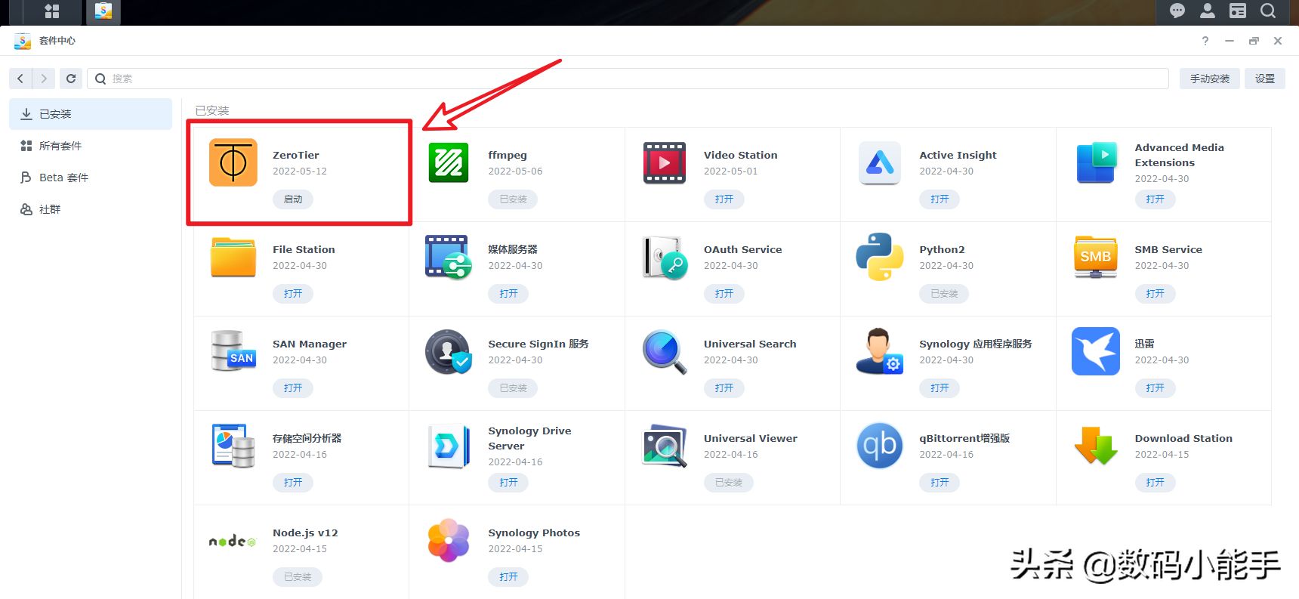Select the Synology Photos icon
1299x599 pixels.
click(x=449, y=540)
